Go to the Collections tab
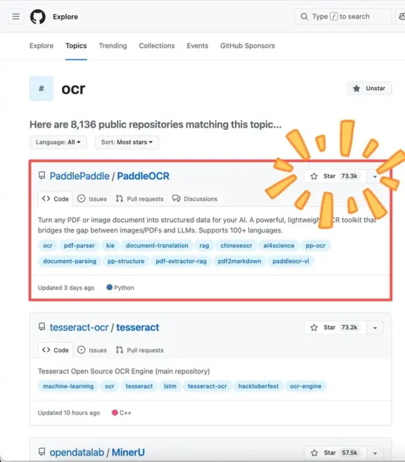Viewport: 405px width, 462px height. (x=157, y=46)
